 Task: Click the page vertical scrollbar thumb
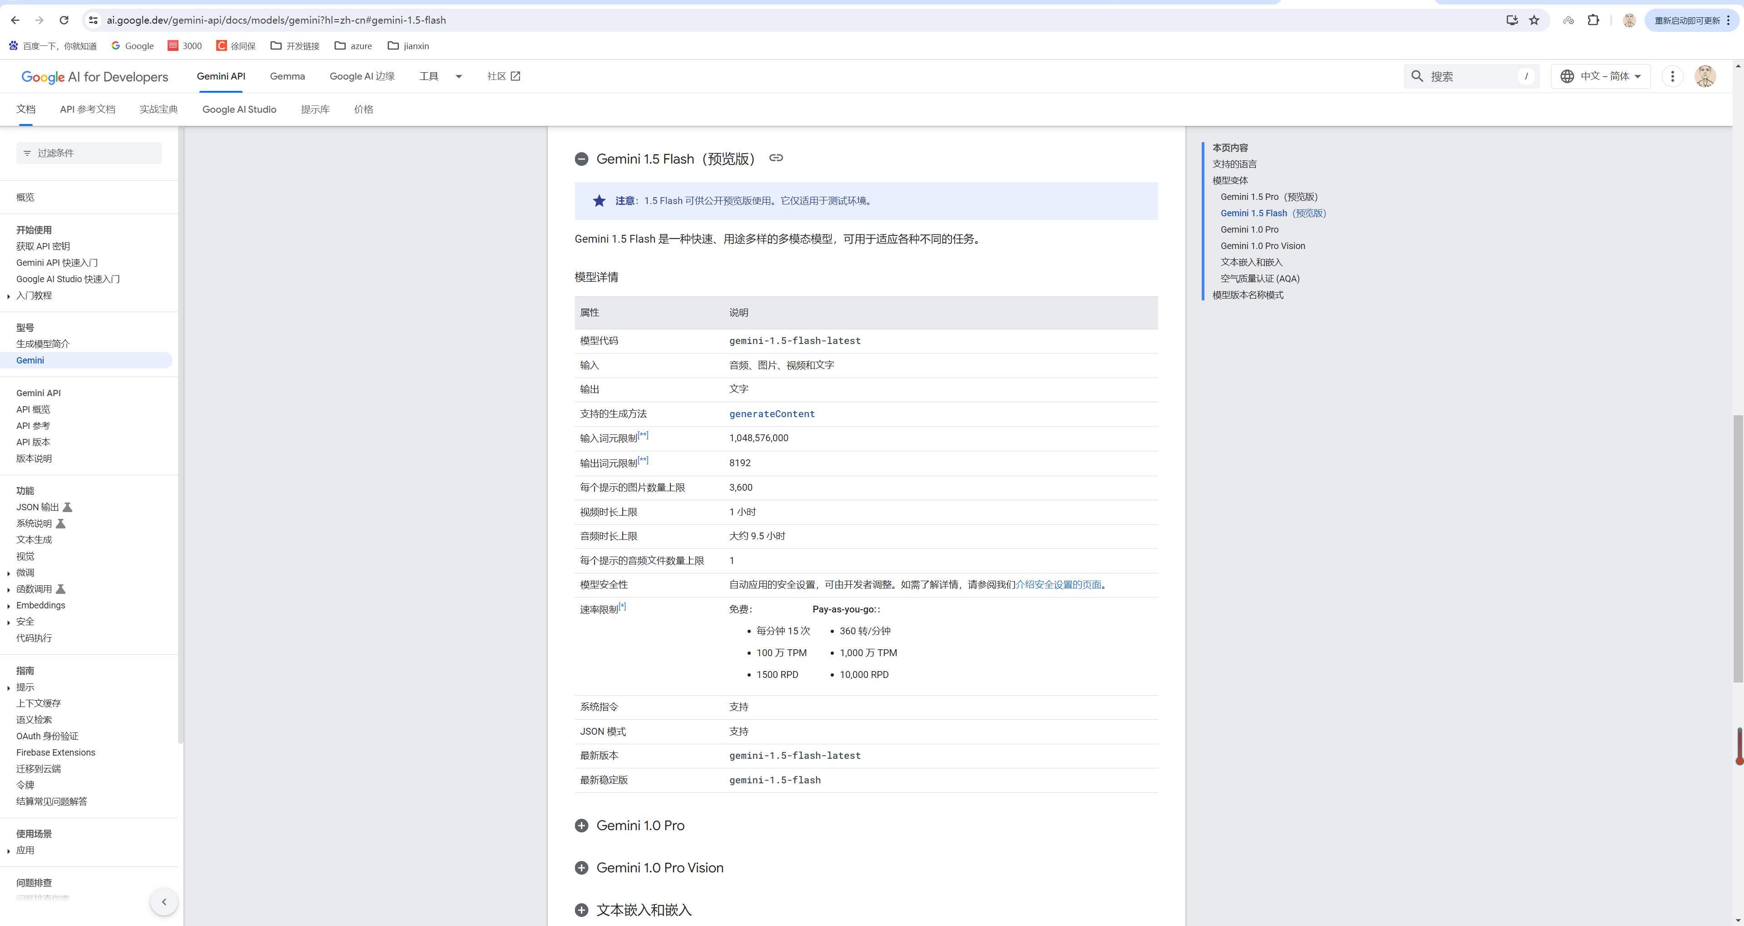(1737, 549)
